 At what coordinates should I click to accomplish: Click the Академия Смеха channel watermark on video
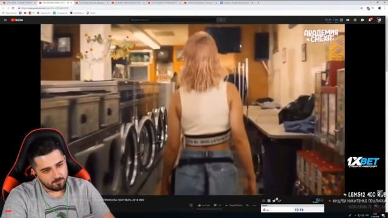pyautogui.click(x=321, y=36)
